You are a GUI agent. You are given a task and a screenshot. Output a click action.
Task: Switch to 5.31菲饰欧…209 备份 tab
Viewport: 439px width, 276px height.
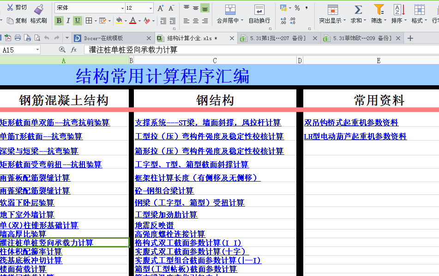pos(362,38)
